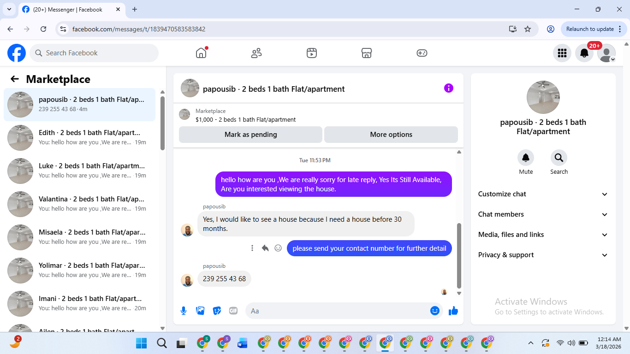Open the Valantina conversation
Viewport: 630px width, 354px height.
80,204
